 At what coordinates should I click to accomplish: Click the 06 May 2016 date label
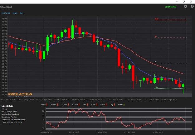46,133
